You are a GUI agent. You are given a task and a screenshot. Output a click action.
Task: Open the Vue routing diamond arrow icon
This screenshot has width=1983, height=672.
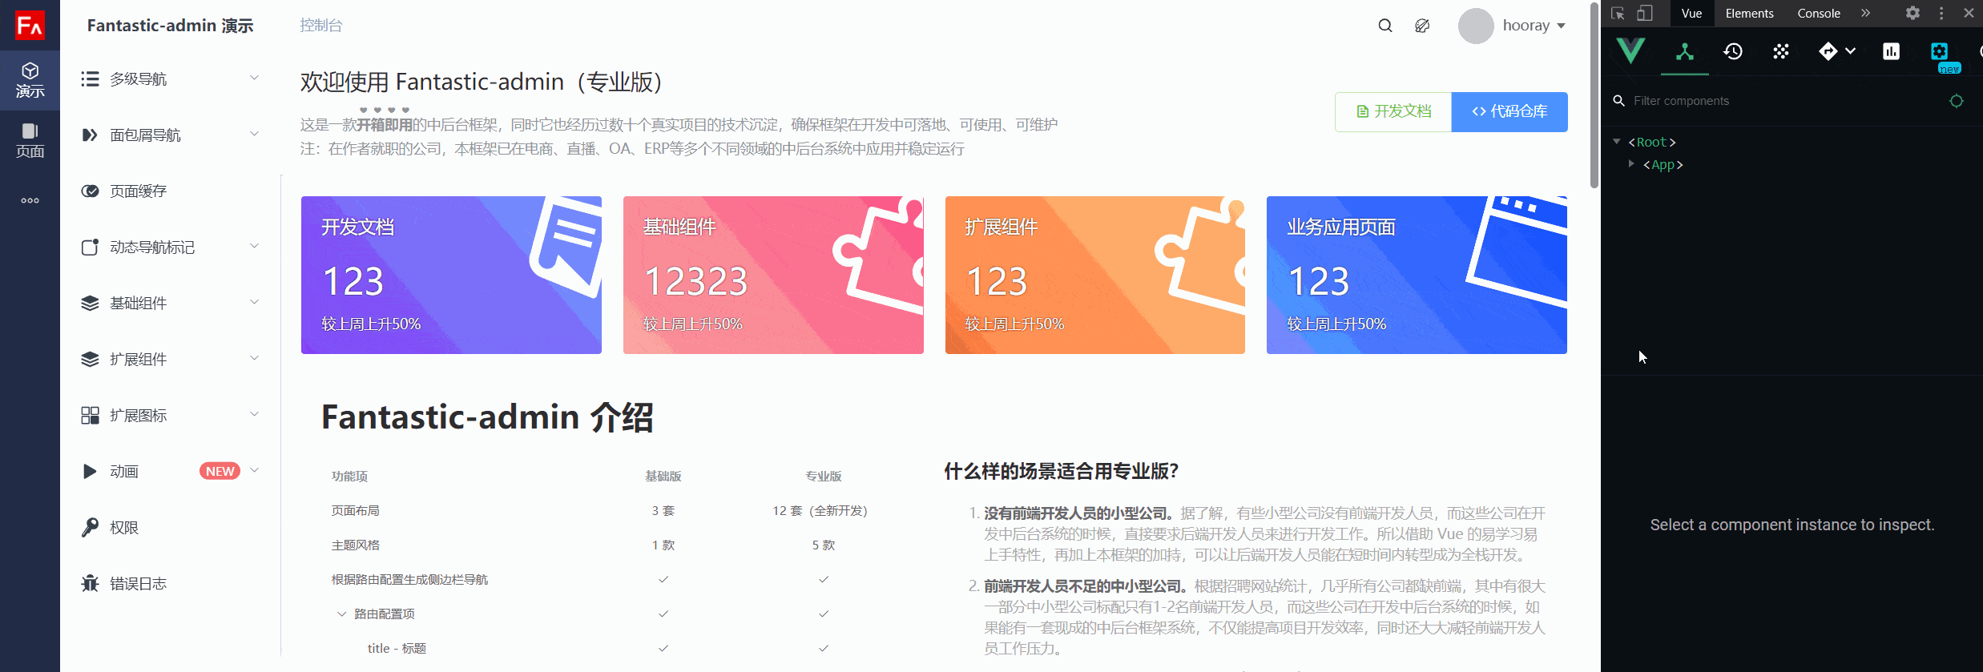[1828, 51]
